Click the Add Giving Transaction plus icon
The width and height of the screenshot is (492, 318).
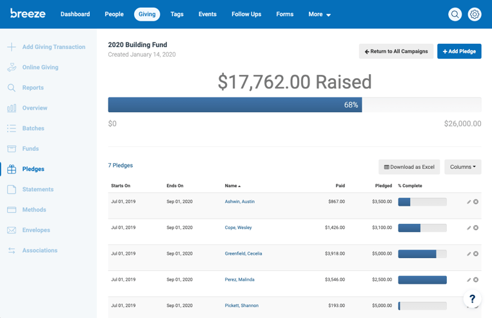point(12,47)
